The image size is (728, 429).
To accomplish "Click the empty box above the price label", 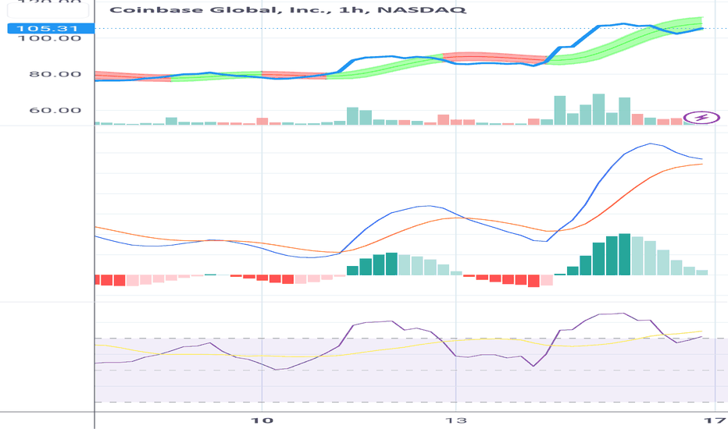I will point(48,11).
